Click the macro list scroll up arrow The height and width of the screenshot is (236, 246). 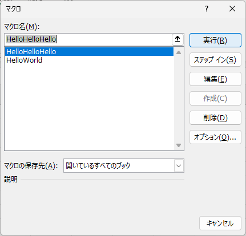point(179,52)
